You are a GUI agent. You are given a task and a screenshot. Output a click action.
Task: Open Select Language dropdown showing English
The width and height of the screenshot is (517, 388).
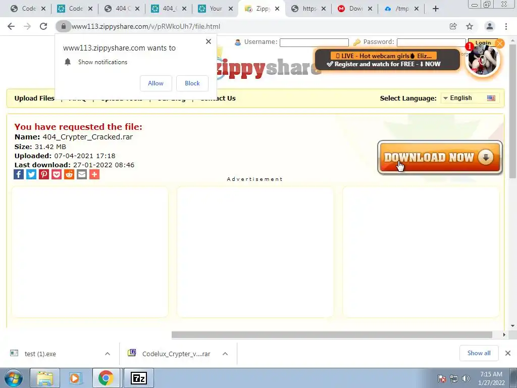click(x=469, y=98)
